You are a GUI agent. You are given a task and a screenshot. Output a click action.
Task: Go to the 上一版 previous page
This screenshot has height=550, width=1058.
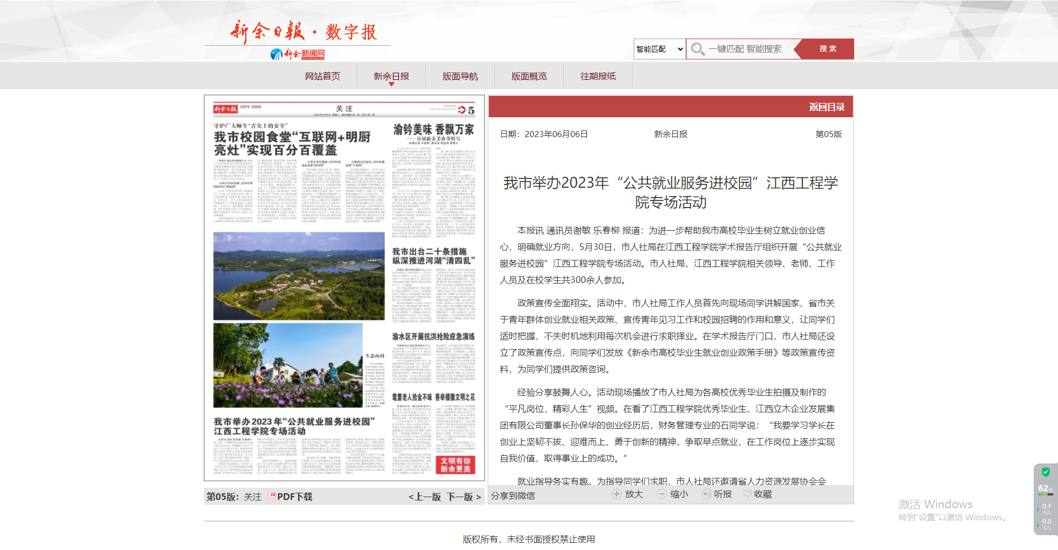(425, 497)
